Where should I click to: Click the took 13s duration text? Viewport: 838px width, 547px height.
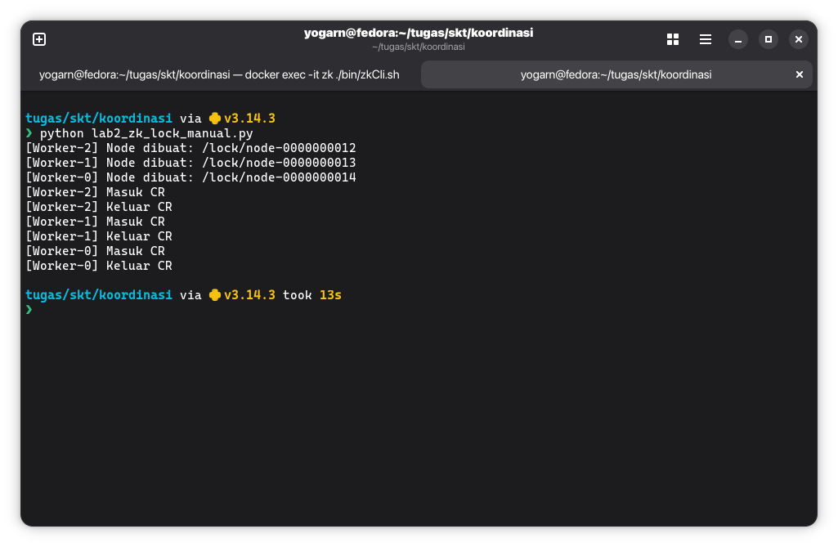pos(312,295)
